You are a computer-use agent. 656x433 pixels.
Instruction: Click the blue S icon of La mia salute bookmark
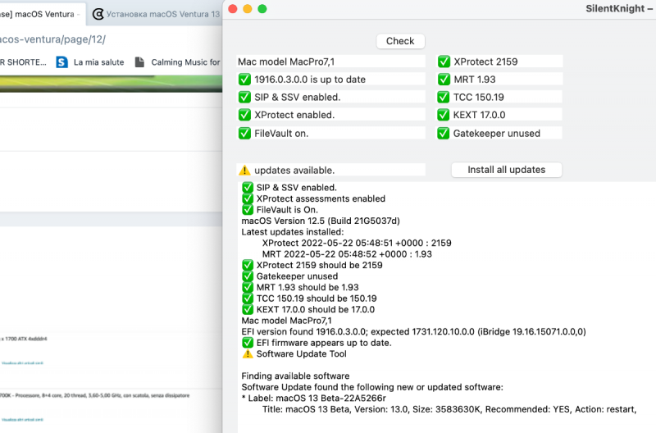tap(62, 62)
